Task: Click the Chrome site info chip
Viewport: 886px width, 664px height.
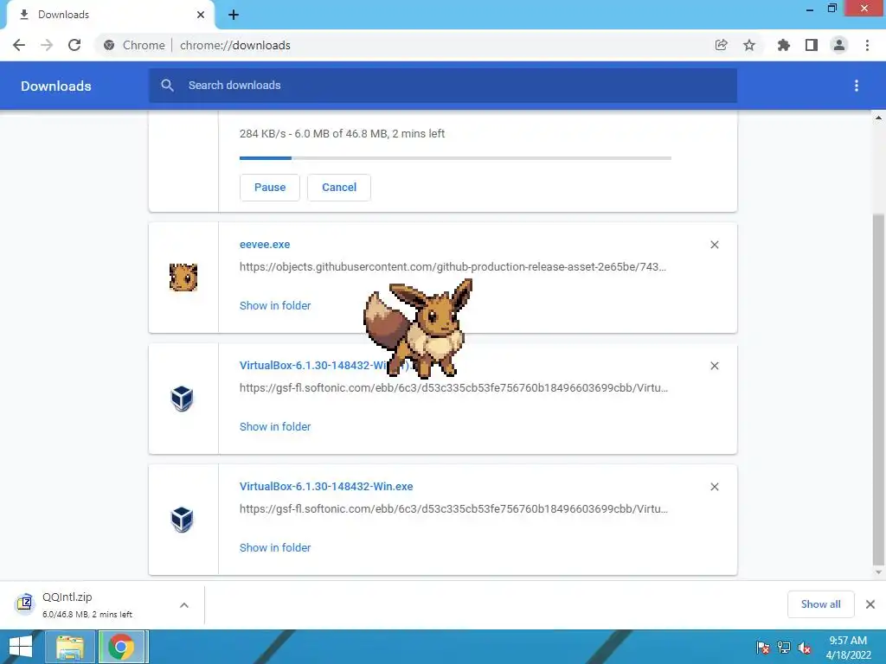Action: [134, 45]
